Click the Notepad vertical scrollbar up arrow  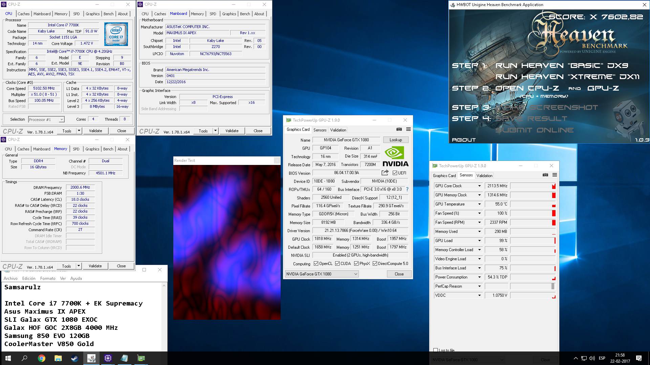coord(164,286)
